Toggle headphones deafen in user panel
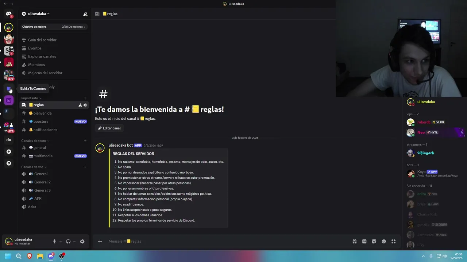The height and width of the screenshot is (262, 467). click(68, 241)
